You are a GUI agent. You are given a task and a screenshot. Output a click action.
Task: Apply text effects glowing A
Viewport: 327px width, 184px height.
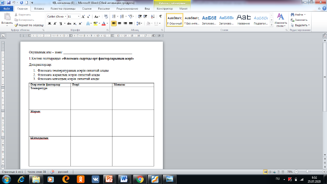88,24
